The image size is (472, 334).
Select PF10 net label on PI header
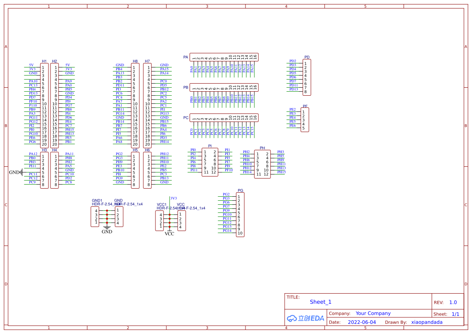coord(229,170)
